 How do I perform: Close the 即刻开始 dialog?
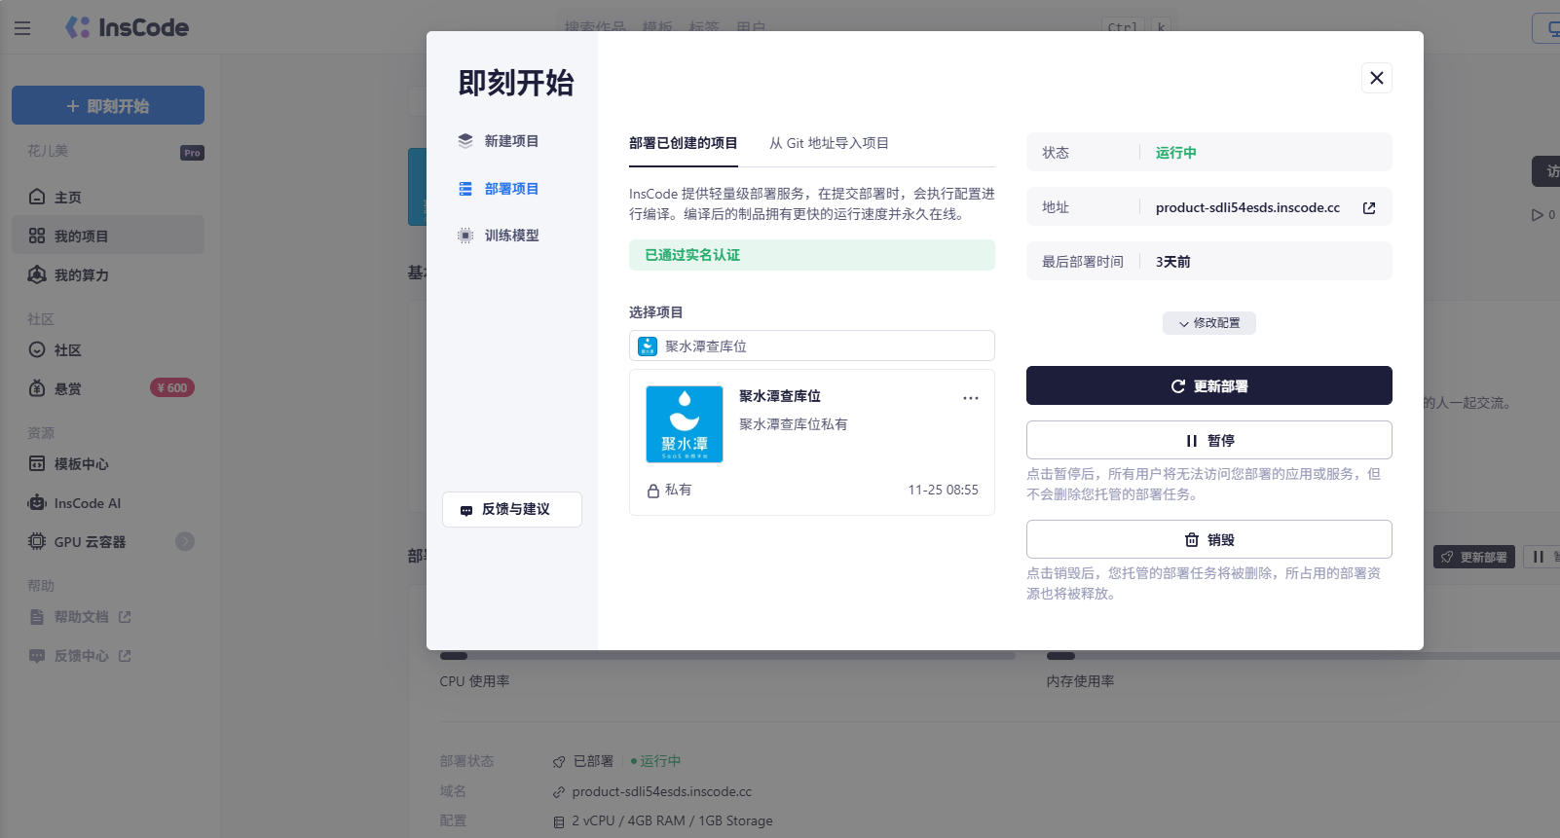tap(1376, 78)
